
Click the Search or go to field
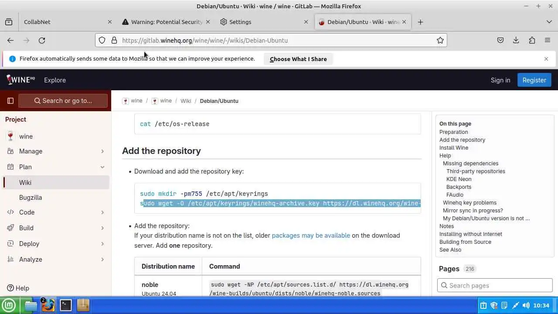[63, 101]
